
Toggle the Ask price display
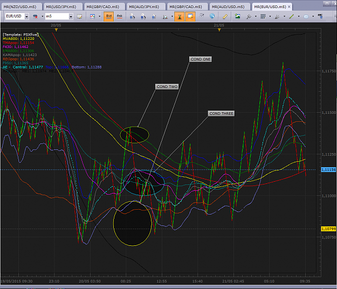tap(120, 16)
